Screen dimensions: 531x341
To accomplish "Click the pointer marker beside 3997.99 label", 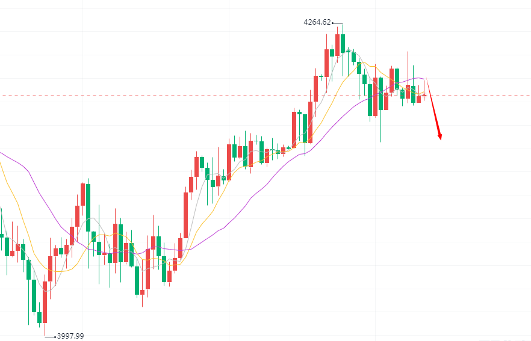I will coord(50,336).
